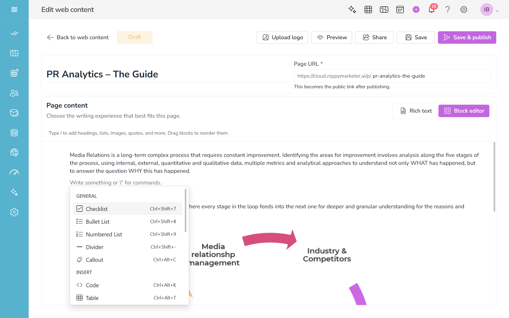This screenshot has height=318, width=509.
Task: Edit the page title PR Analytics – The Guide
Action: (x=167, y=74)
